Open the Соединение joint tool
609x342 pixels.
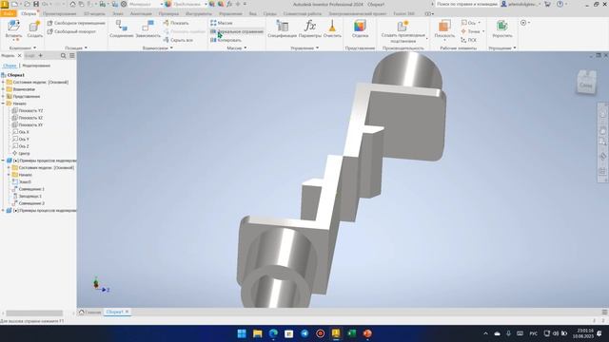coord(121,29)
